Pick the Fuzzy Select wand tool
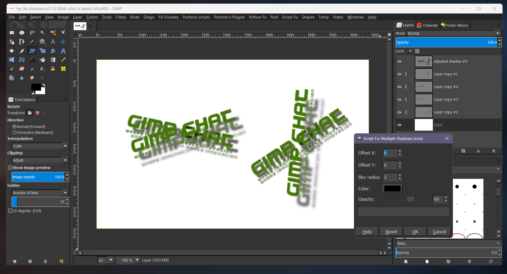507x274 pixels. click(x=43, y=33)
